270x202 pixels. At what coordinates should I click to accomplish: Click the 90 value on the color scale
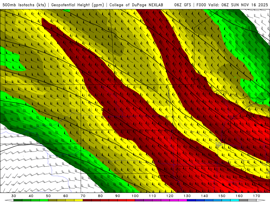(117, 196)
